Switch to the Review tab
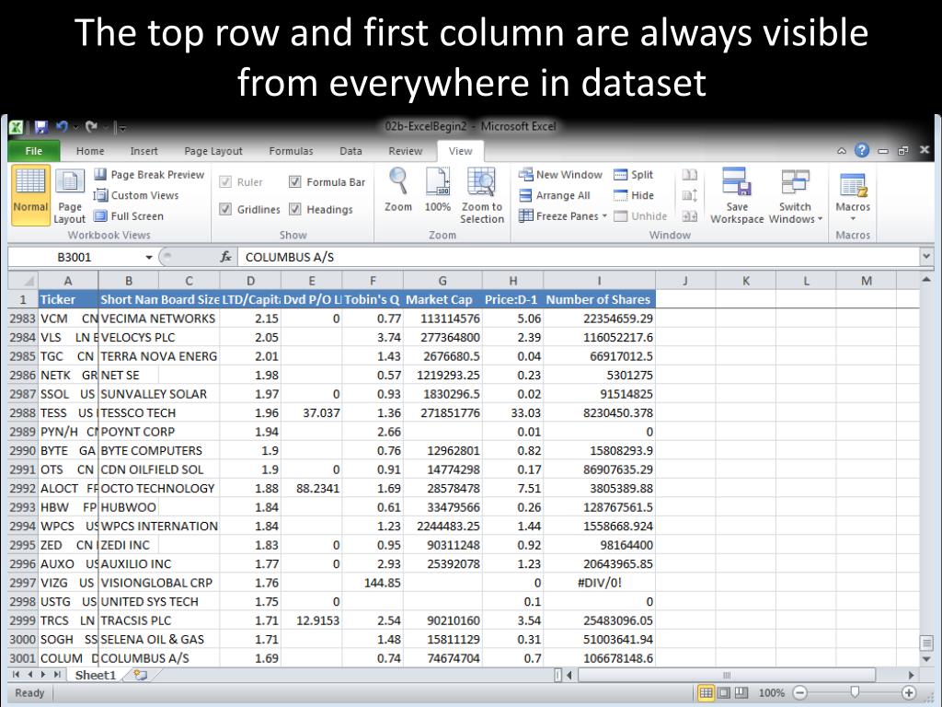This screenshot has height=707, width=942. pos(406,151)
